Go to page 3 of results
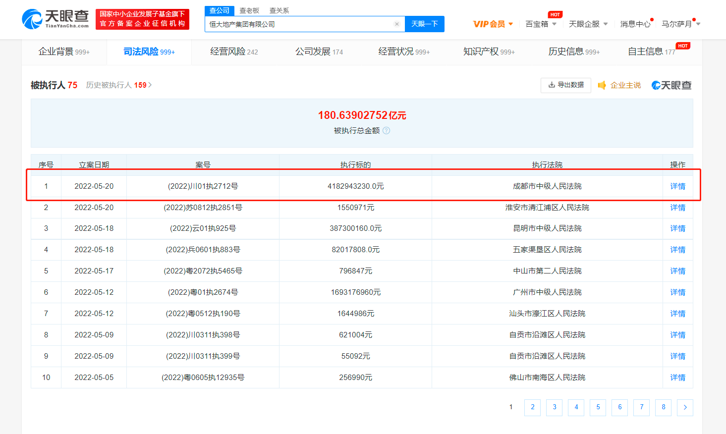The image size is (726, 434). point(554,407)
